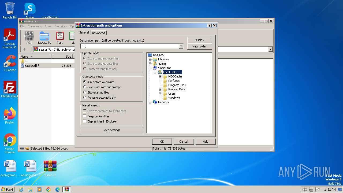Click the Action Center flag tray icon
The width and height of the screenshot is (343, 193).
click(318, 190)
